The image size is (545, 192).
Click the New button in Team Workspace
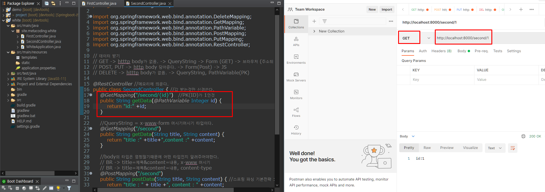(372, 9)
